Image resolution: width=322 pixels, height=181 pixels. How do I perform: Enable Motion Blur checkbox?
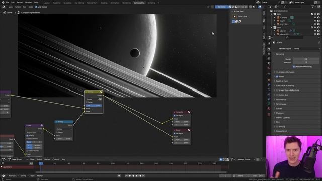coord(277,95)
